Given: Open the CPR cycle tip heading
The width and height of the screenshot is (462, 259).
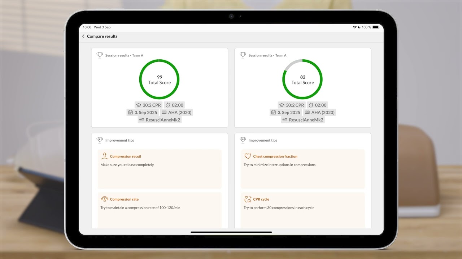Looking at the screenshot, I should [x=261, y=199].
